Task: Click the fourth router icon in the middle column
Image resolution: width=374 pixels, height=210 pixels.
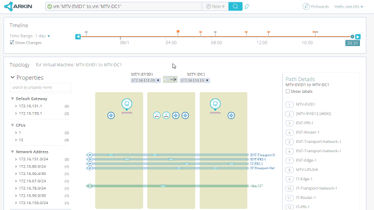Action: pyautogui.click(x=185, y=116)
